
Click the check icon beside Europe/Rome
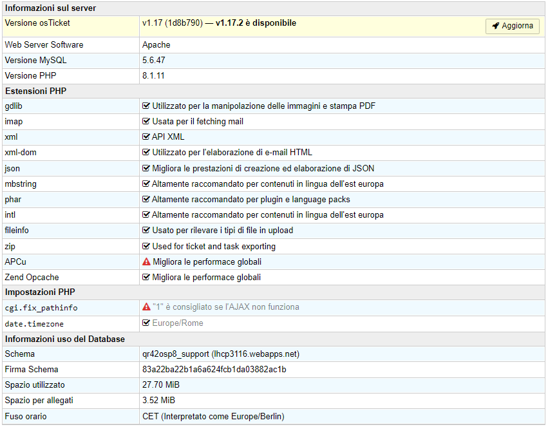[x=146, y=323]
